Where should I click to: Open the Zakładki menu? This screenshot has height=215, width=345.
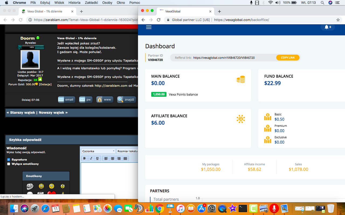click(91, 3)
